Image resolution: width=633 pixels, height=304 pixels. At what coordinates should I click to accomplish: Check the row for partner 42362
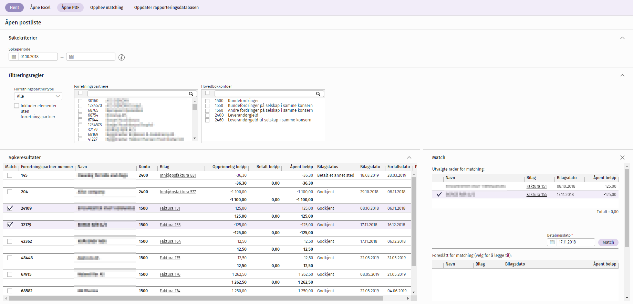(x=10, y=241)
